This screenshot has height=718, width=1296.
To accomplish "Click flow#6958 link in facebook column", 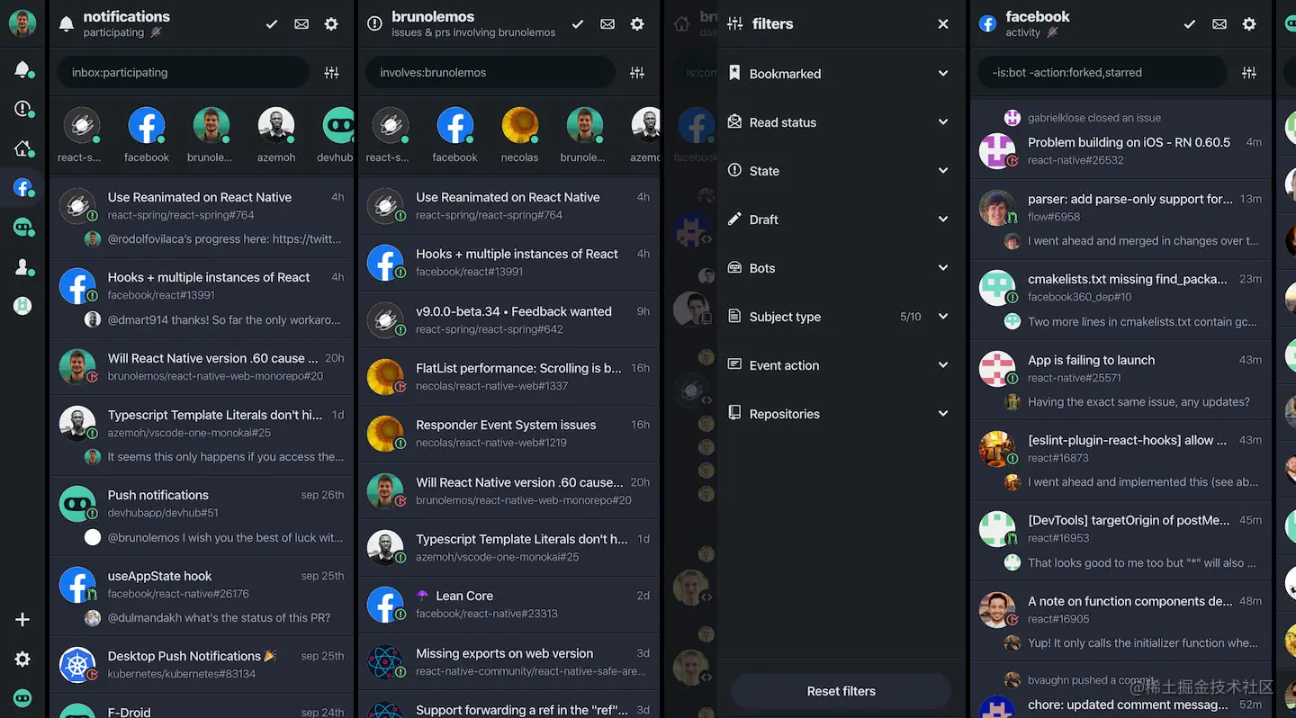I will (x=1054, y=217).
